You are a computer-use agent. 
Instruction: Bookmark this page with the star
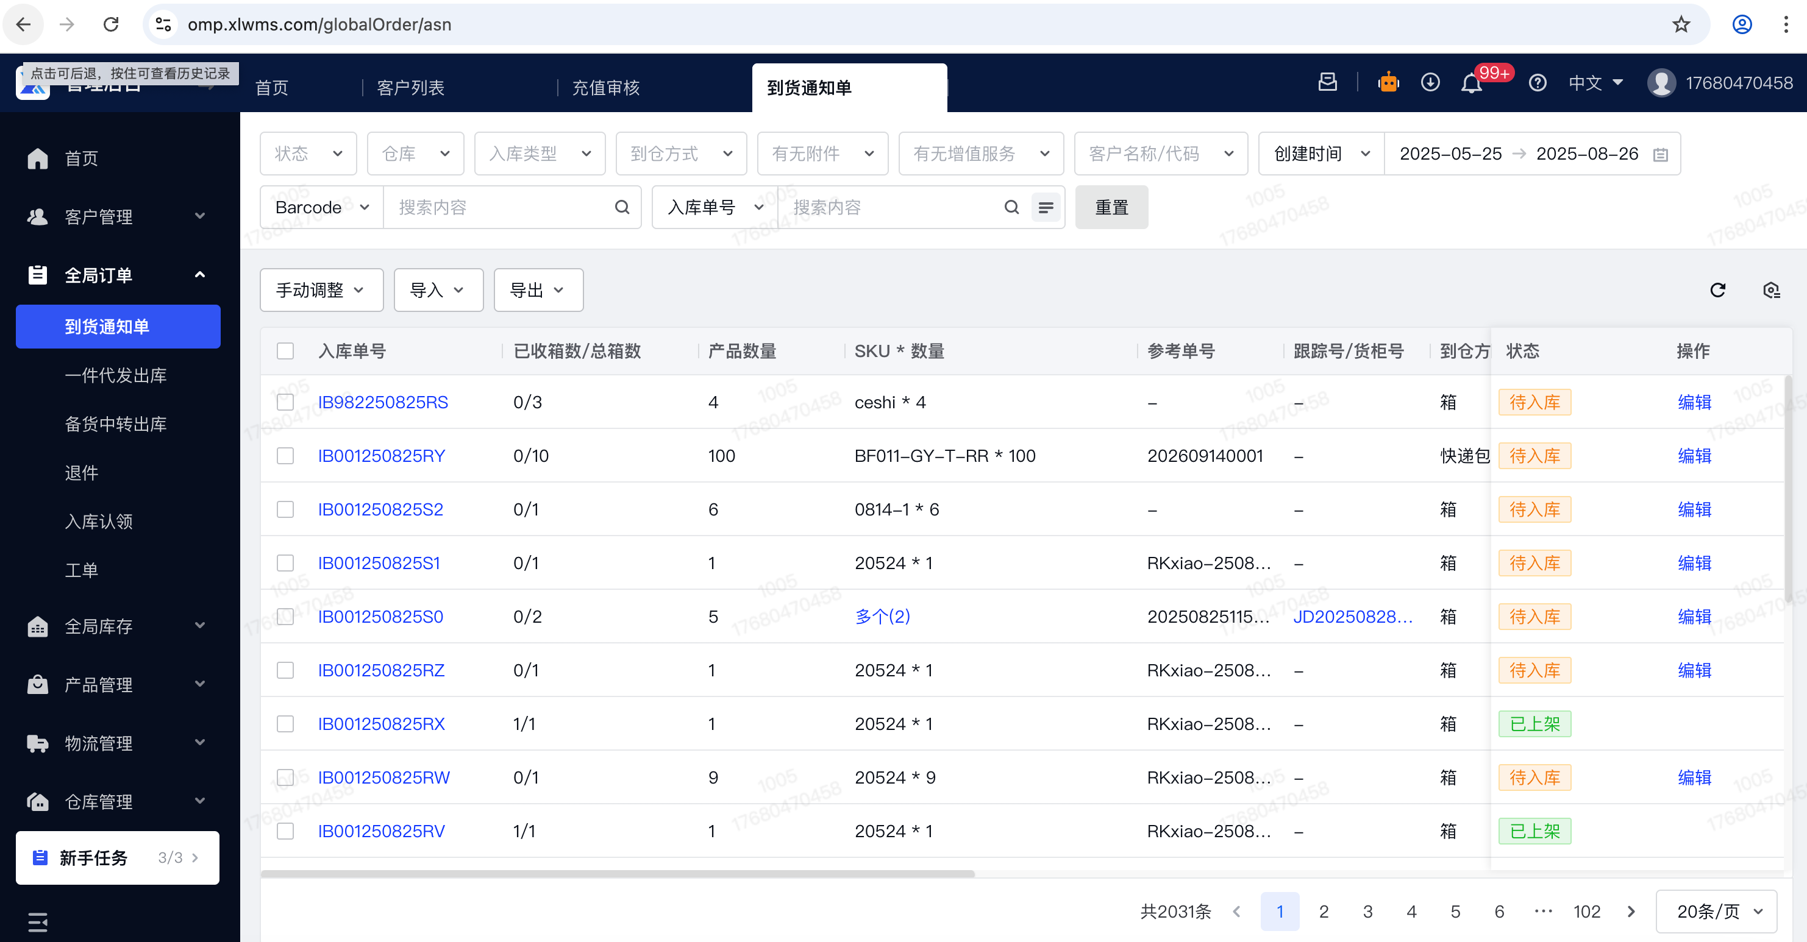(1681, 24)
